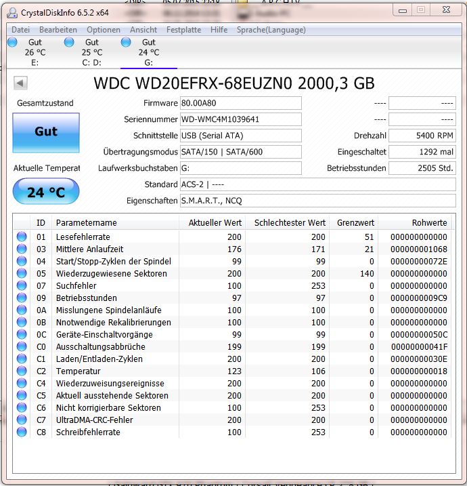Click raw value 000000001068 of Mittlere Anlaufzeit
This screenshot has height=486, width=467.
419,249
